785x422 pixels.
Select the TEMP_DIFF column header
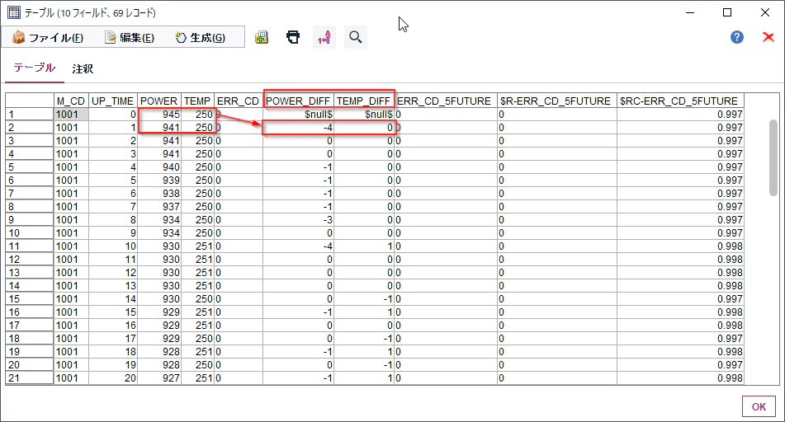coord(363,101)
